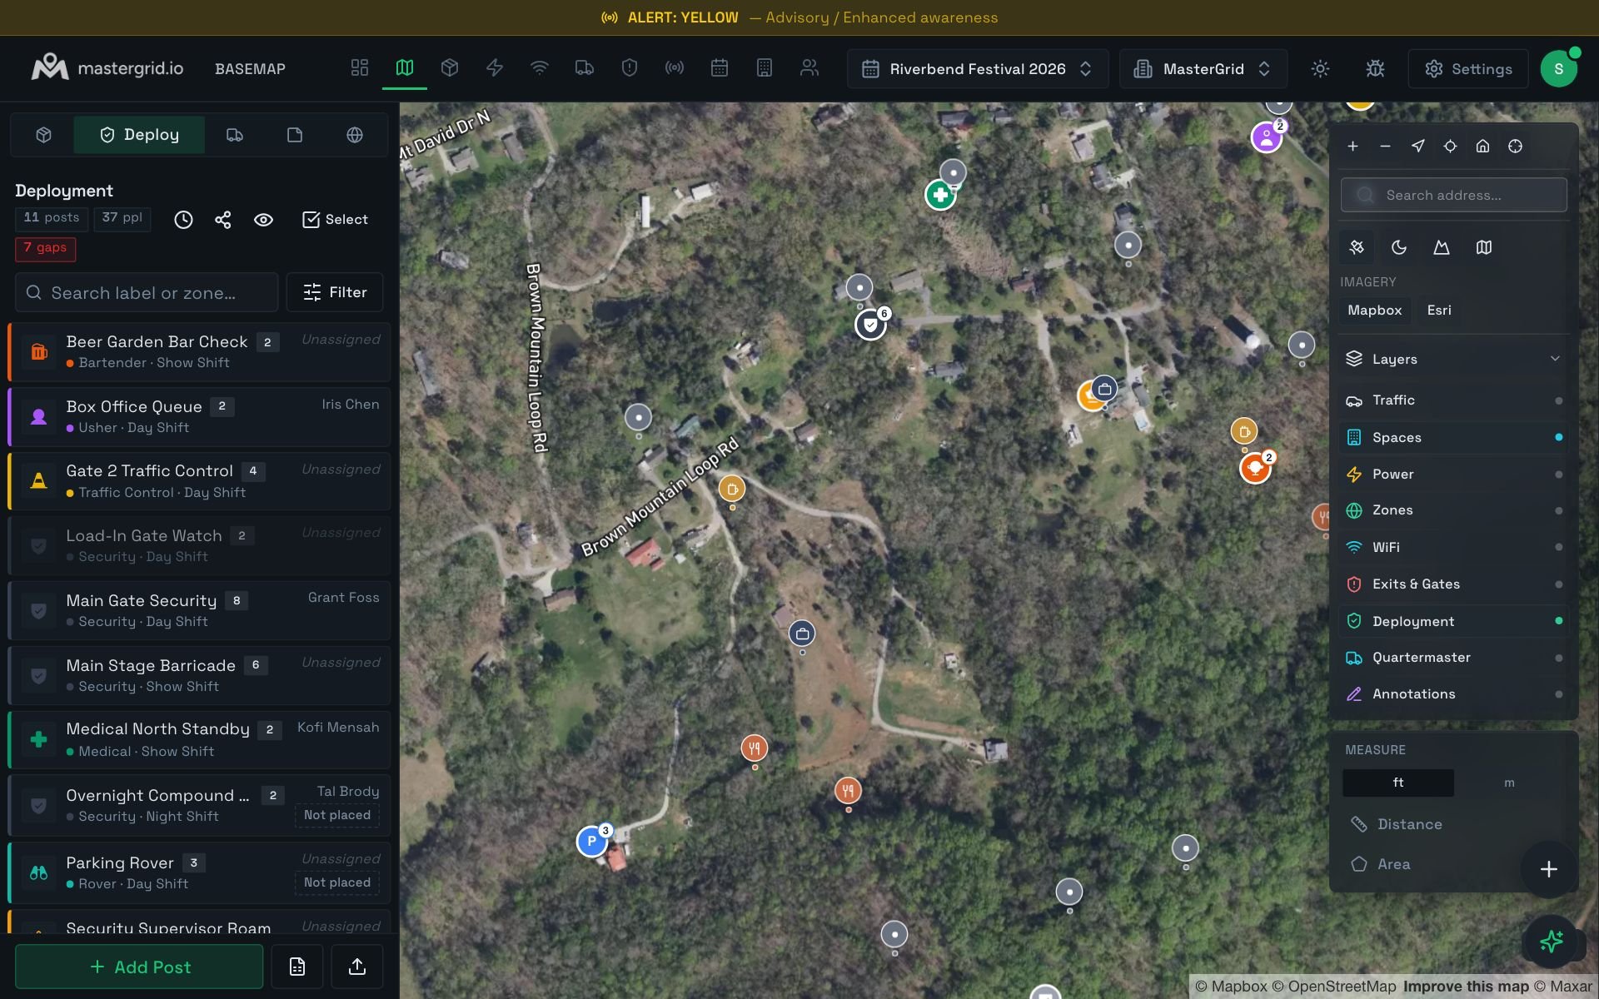
Task: Open the MasterGrid organization dropdown
Action: tap(1203, 68)
